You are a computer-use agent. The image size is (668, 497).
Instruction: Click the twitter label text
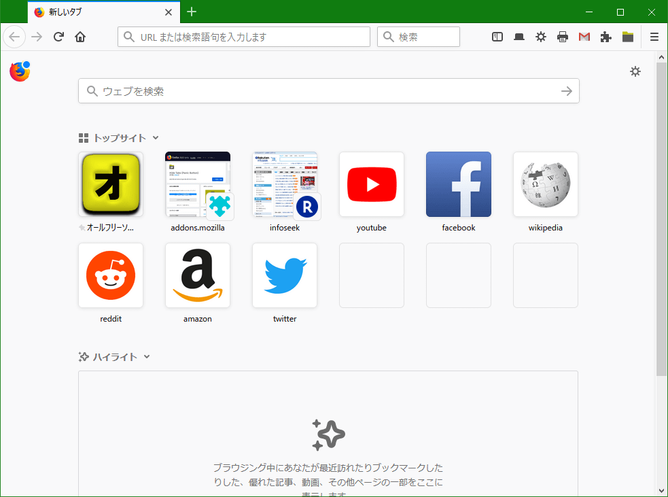285,319
